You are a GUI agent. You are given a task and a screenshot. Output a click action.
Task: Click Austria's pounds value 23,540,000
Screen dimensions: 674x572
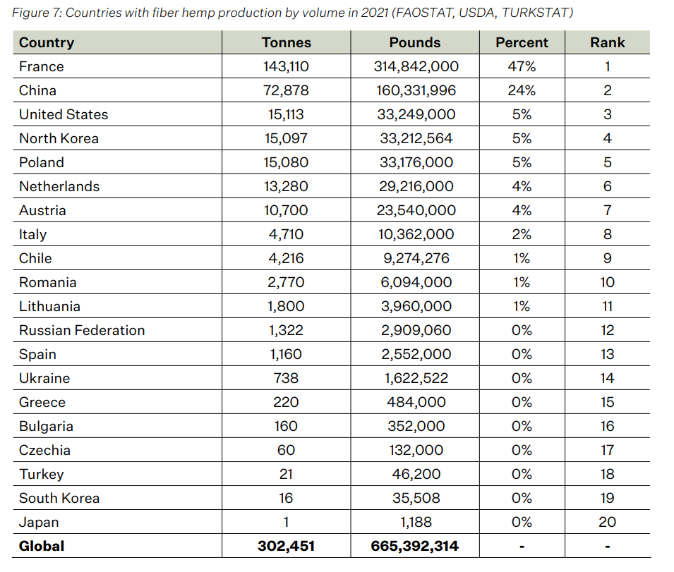(x=416, y=211)
